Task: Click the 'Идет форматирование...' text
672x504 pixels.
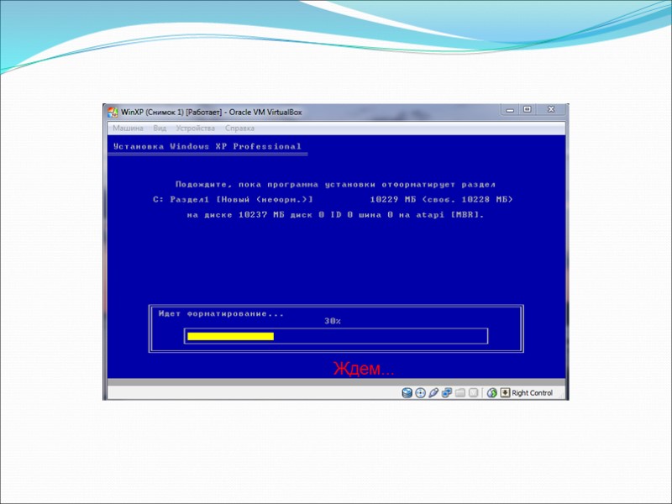Action: click(x=221, y=313)
